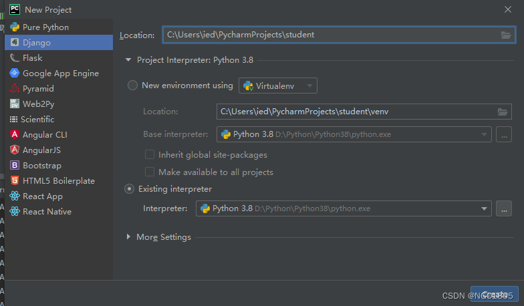The image size is (524, 306).
Task: Select Web2Py project type
Action: pyautogui.click(x=59, y=104)
